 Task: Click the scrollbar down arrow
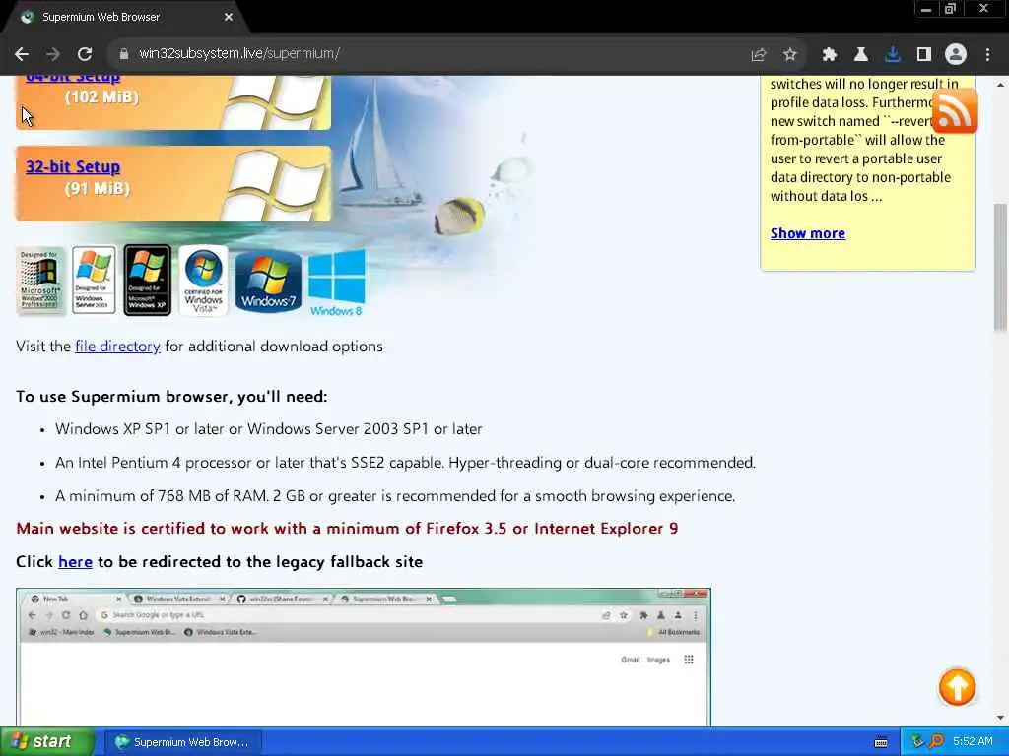[x=1001, y=718]
